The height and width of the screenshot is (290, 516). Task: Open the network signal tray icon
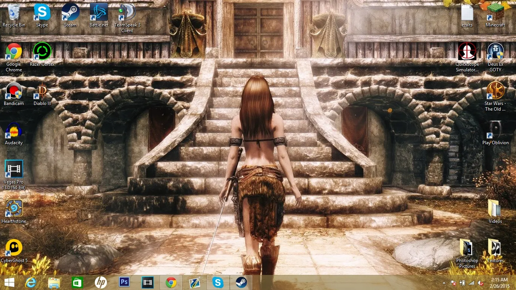click(471, 283)
